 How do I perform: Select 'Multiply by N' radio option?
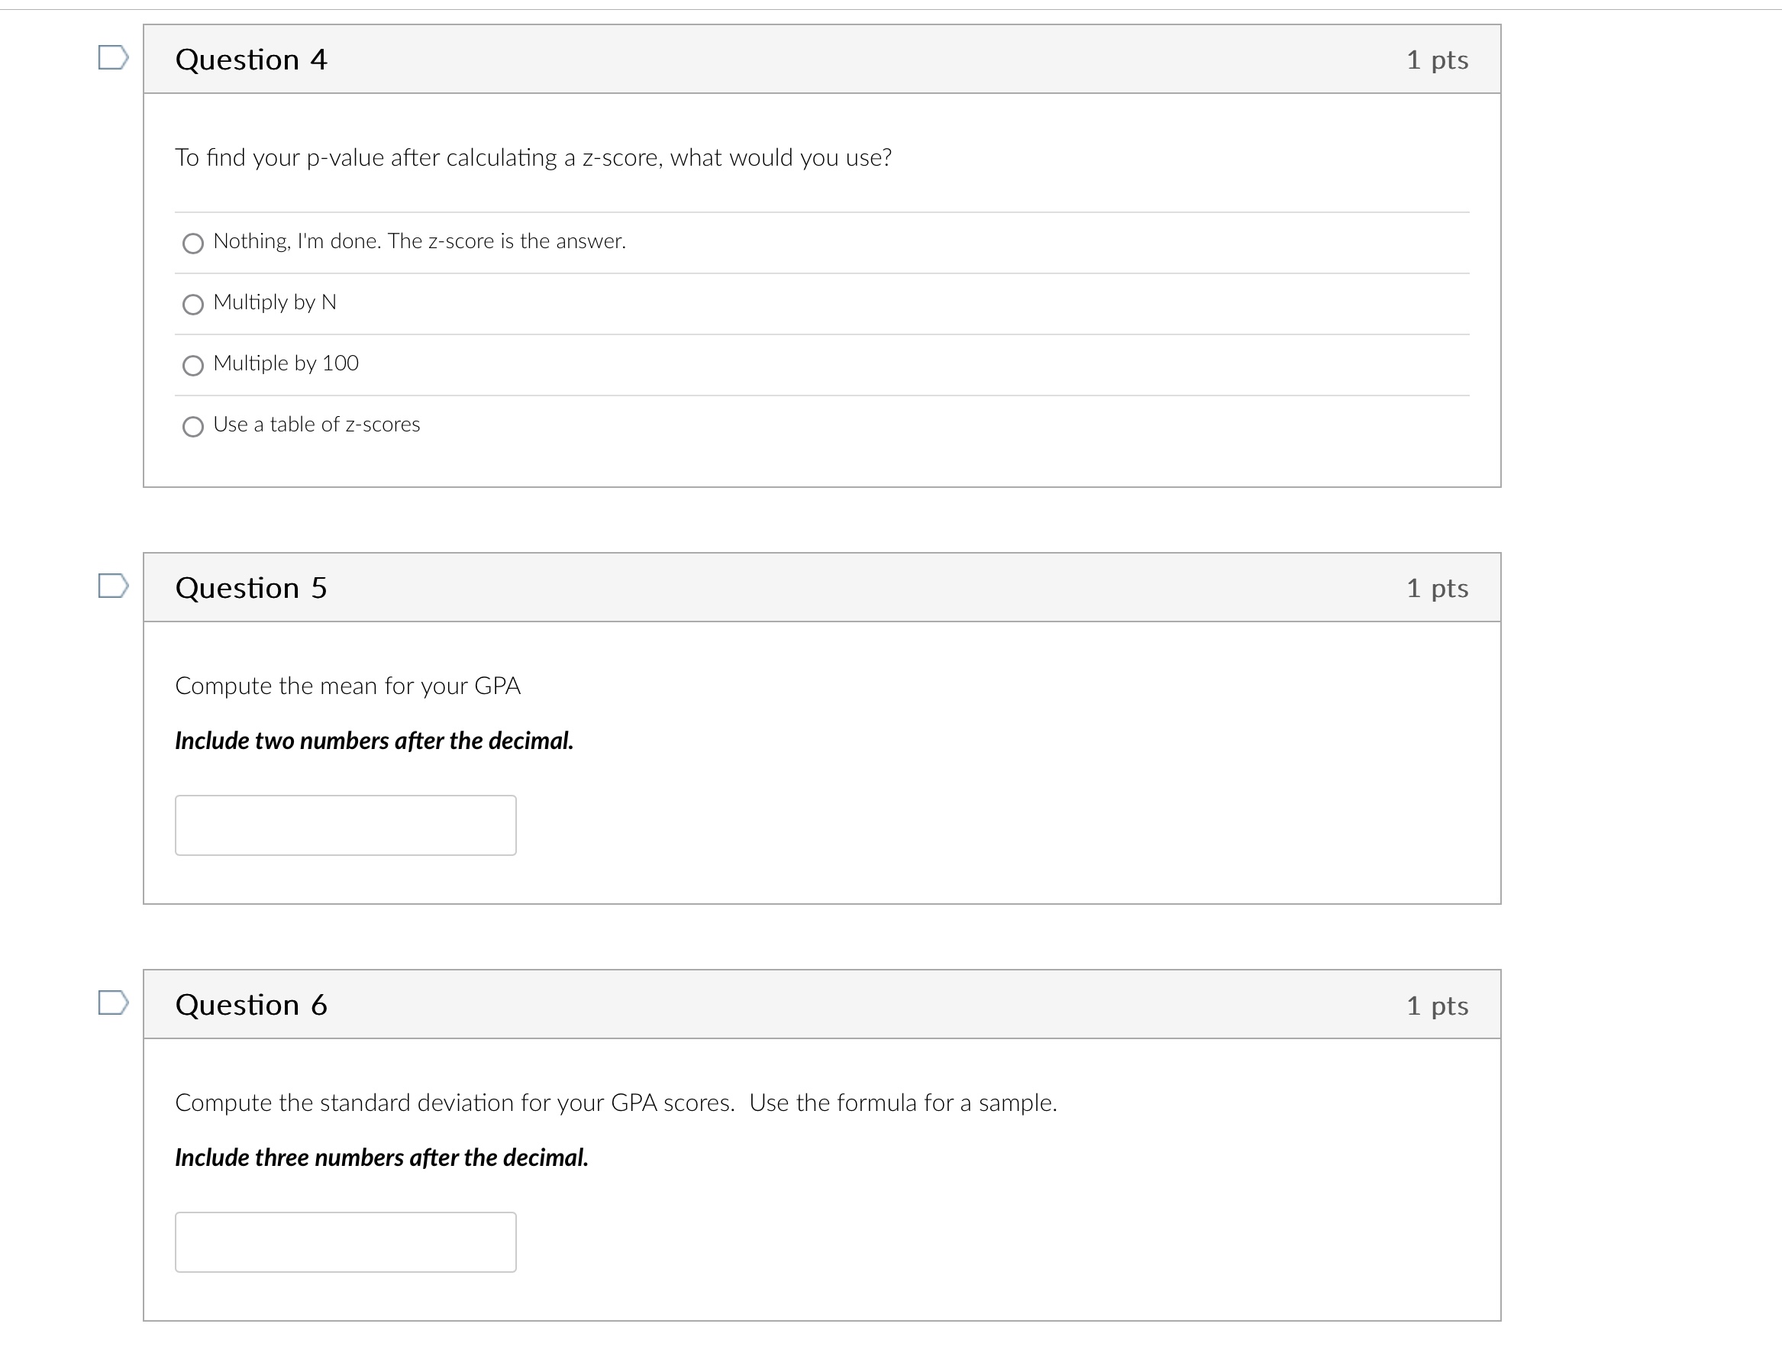193,305
